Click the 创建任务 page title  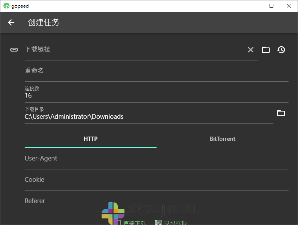click(44, 22)
